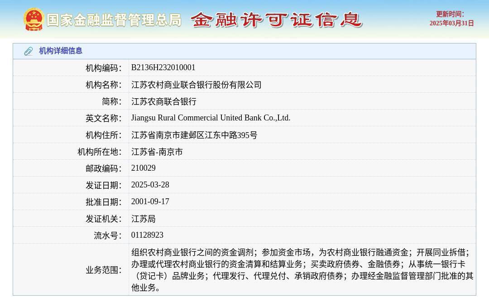The height and width of the screenshot is (302, 489).
Task: Select the postal code 210029
Action: click(x=143, y=168)
